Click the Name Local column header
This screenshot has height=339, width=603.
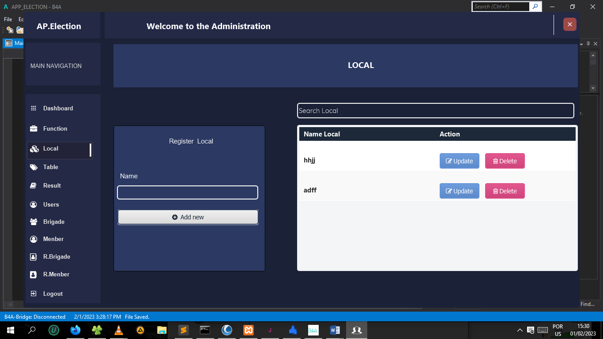click(322, 134)
